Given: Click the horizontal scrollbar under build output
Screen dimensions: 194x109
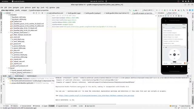Looking at the screenshot, I should point(86,104).
